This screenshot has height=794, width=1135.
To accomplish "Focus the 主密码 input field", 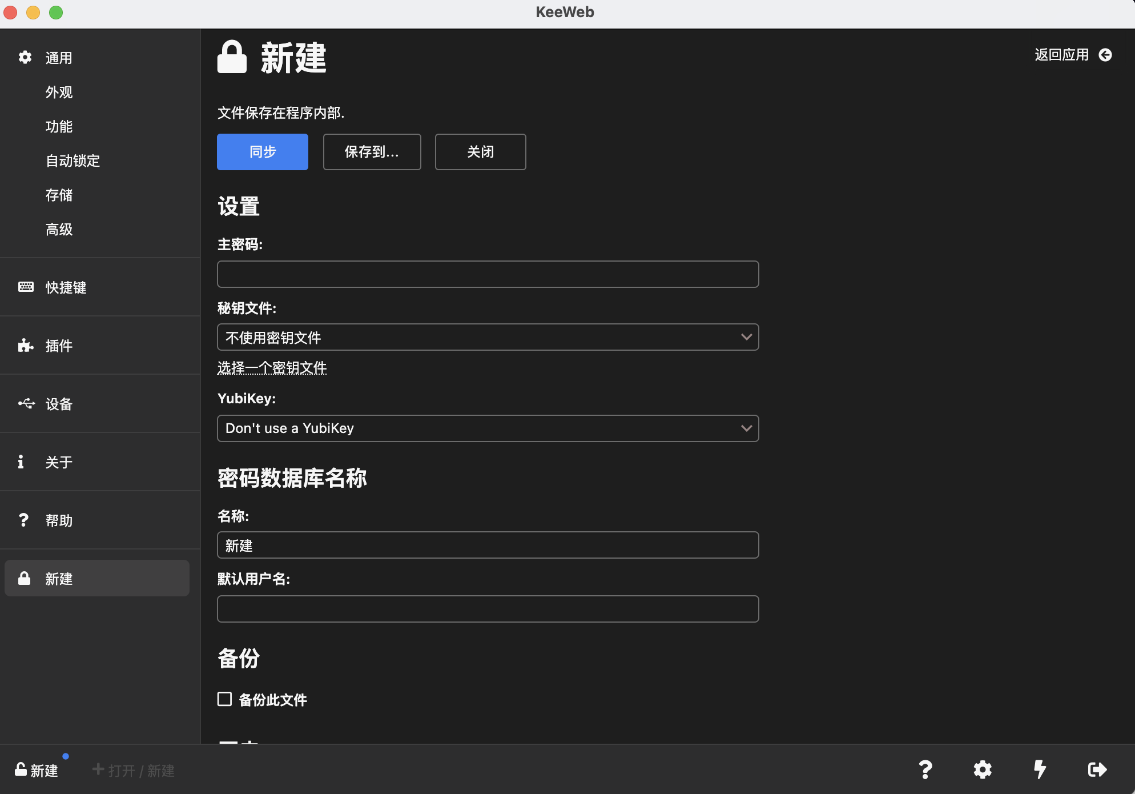I will coord(488,274).
